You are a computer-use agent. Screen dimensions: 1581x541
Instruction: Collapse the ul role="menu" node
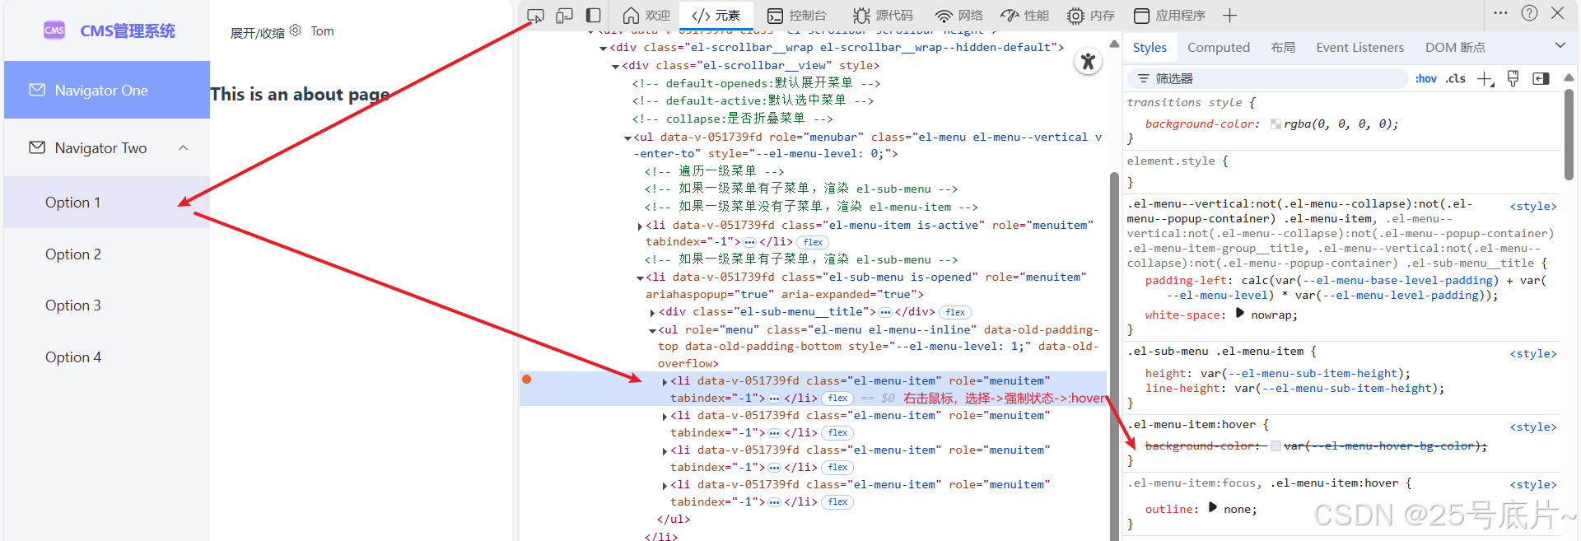tap(652, 330)
